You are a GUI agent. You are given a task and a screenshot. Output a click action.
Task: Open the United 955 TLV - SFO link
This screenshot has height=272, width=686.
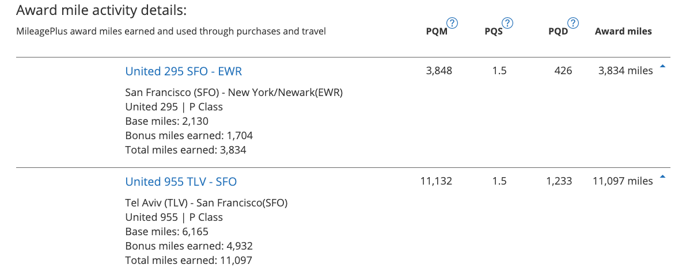coord(181,182)
